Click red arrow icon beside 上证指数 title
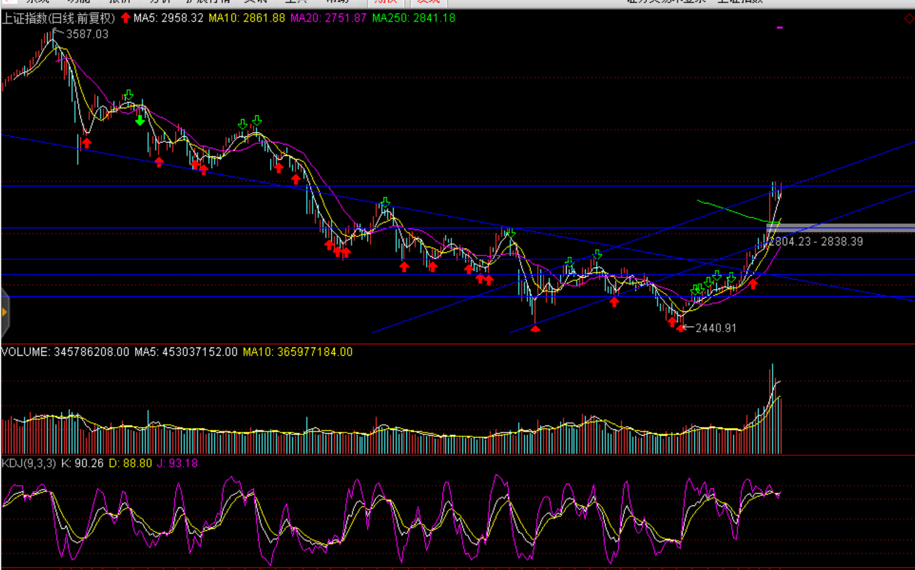The image size is (915, 570). tap(125, 18)
